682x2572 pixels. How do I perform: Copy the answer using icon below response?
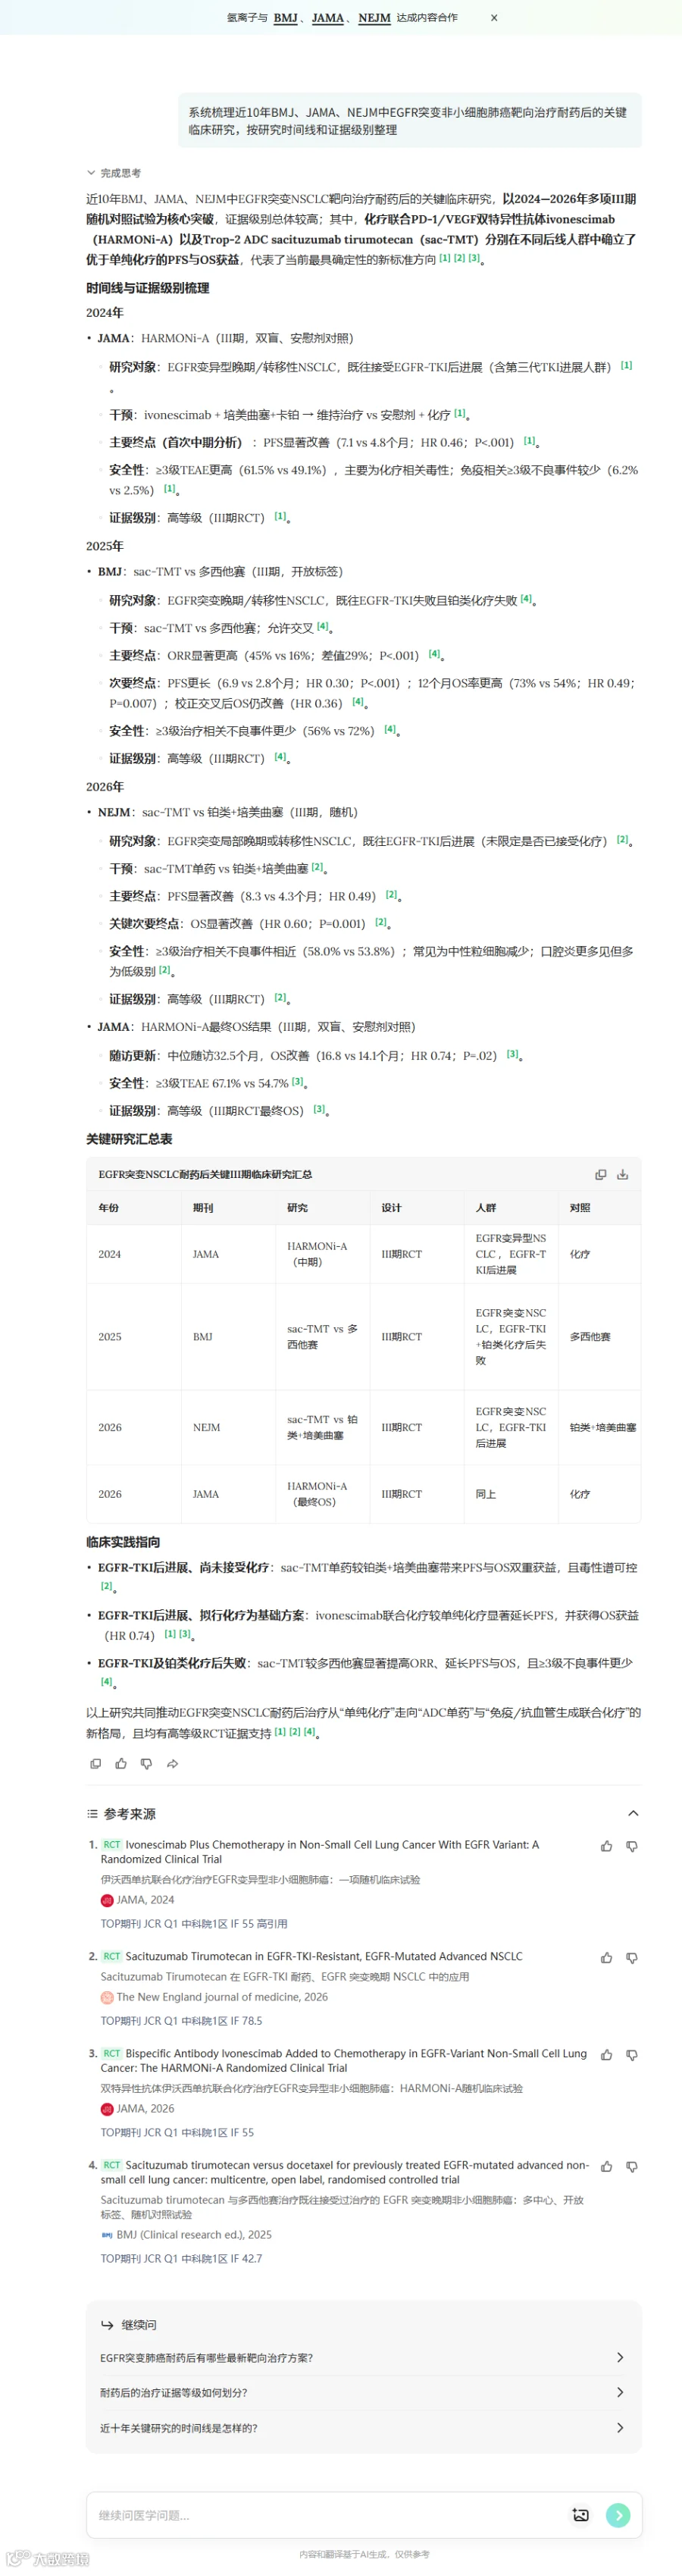pos(96,1763)
